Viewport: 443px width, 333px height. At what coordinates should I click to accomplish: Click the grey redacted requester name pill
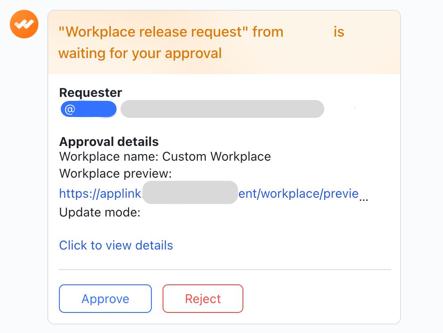[x=222, y=108]
